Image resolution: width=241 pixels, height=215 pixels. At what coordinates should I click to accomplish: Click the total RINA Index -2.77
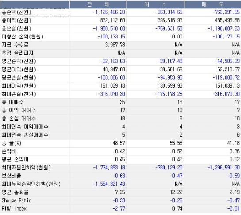(119, 208)
